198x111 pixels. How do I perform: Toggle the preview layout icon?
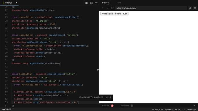coord(91,3)
